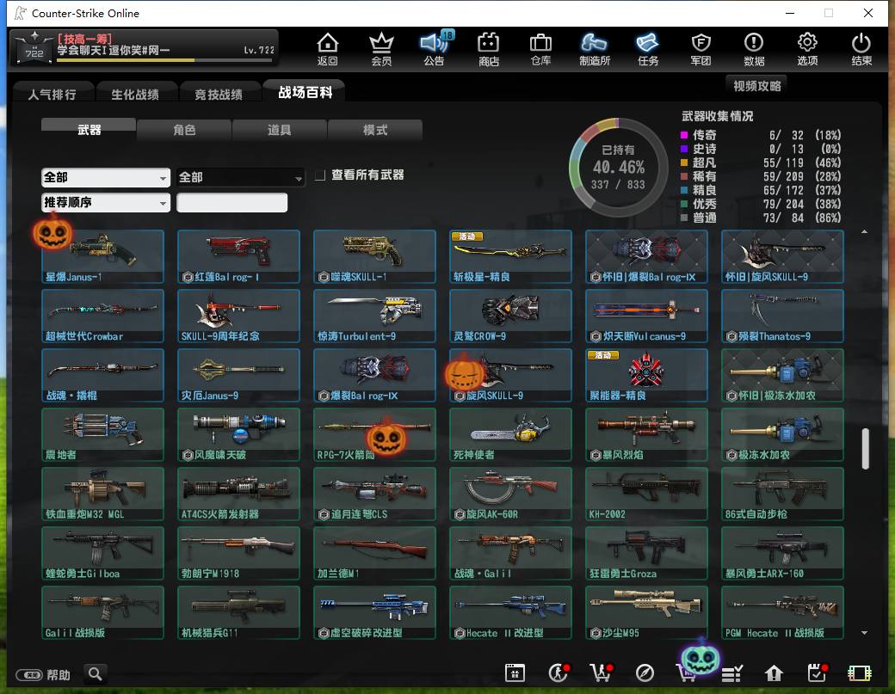Expand the second 全部 filter dropdown

coord(240,177)
